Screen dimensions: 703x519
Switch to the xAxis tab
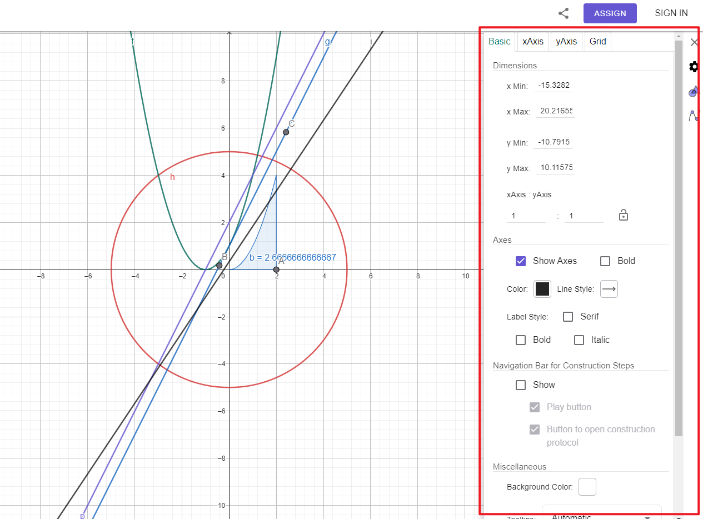533,42
